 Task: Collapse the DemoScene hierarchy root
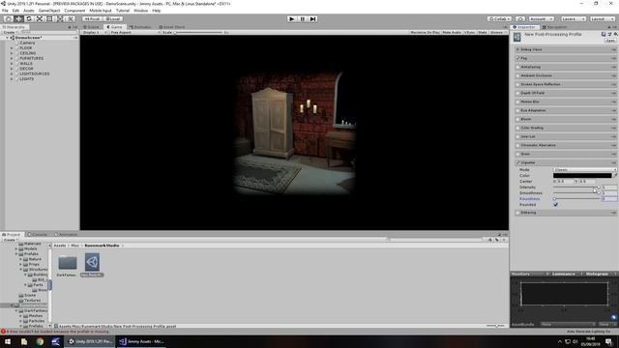pyautogui.click(x=7, y=38)
